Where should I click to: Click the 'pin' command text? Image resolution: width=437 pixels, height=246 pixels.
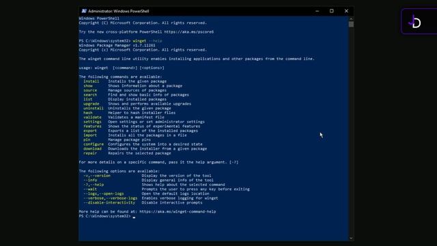pyautogui.click(x=87, y=139)
